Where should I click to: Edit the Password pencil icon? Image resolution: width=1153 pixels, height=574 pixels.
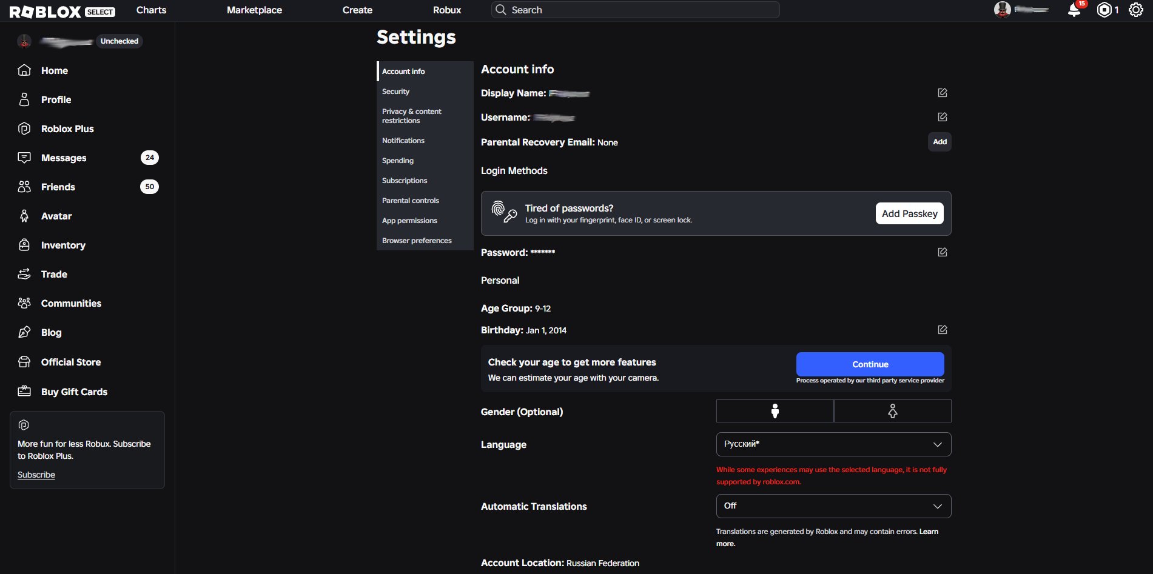pos(942,252)
